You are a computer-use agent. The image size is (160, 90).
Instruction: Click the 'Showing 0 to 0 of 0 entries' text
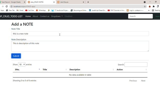[x=24, y=80]
